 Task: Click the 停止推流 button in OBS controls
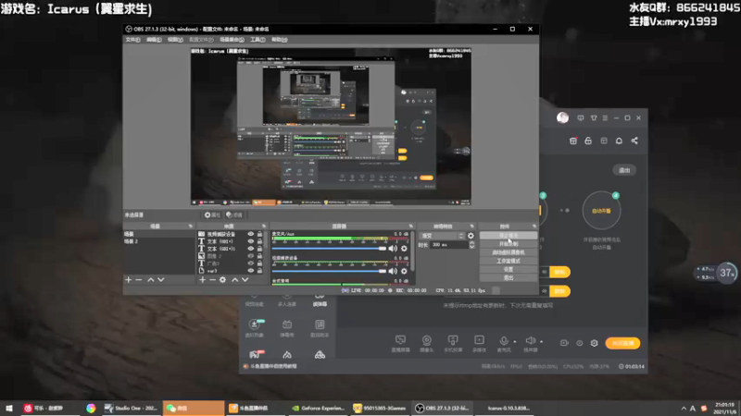[509, 236]
